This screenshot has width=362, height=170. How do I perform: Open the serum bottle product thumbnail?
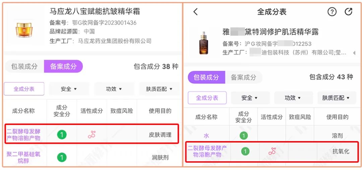[204, 43]
